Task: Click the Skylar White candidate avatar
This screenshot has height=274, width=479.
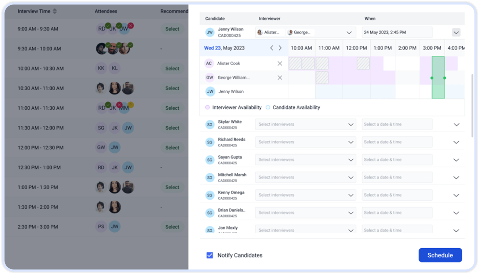Action: (210, 124)
